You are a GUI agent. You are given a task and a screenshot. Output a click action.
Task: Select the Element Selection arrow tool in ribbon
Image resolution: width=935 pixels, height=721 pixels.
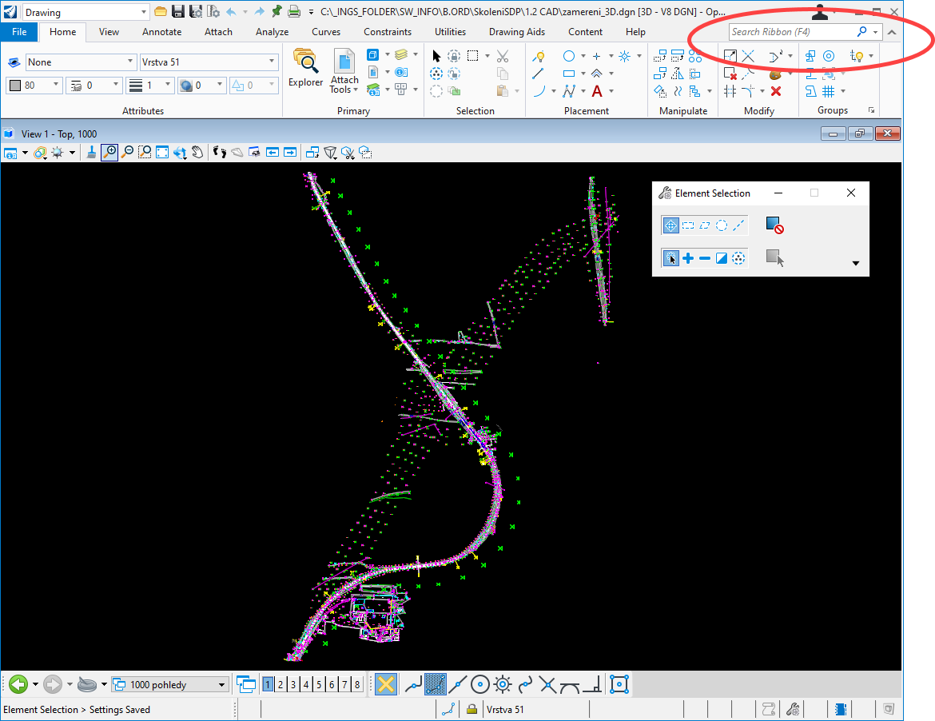coord(436,56)
